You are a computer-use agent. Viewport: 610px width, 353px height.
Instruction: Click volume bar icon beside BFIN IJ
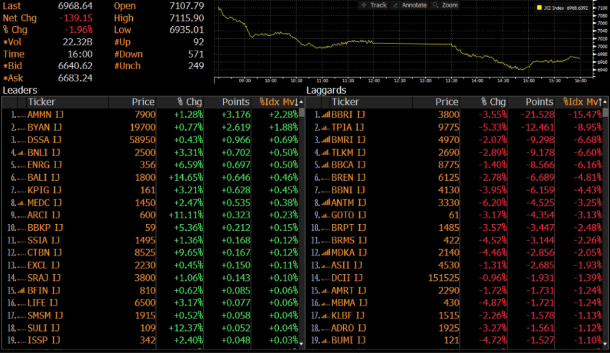[x=22, y=290]
